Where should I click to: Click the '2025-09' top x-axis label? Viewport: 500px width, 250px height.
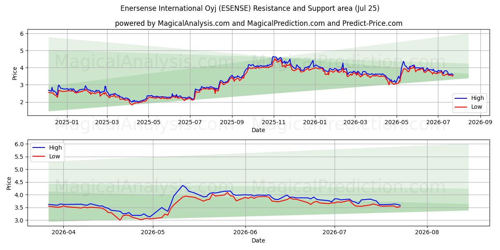[232, 122]
